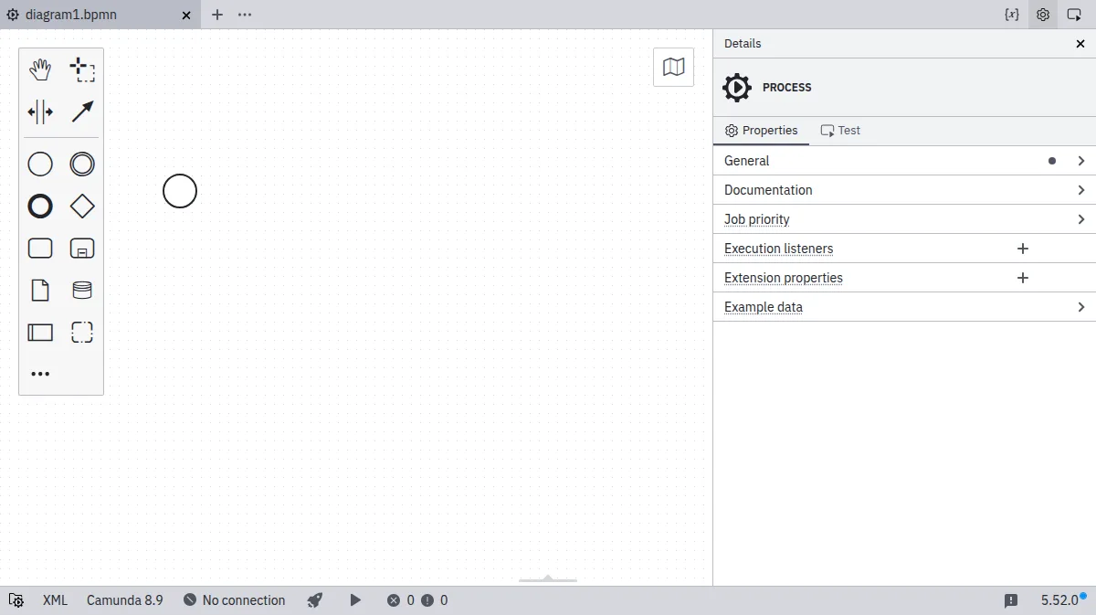Create a gateway diamond from palette

82,207
